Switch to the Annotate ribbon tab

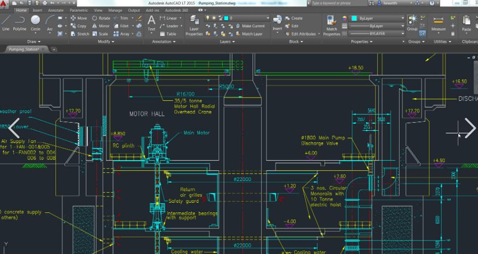coord(55,10)
